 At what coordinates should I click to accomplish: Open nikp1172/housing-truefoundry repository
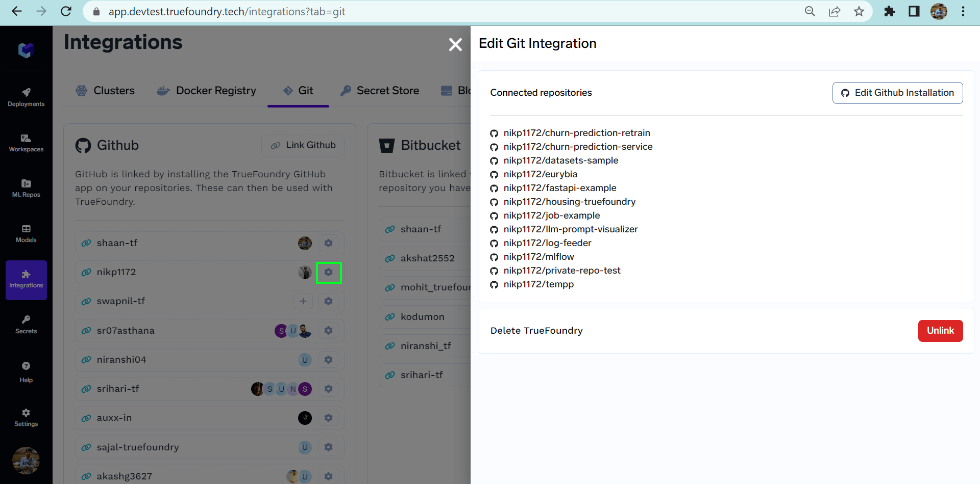570,202
